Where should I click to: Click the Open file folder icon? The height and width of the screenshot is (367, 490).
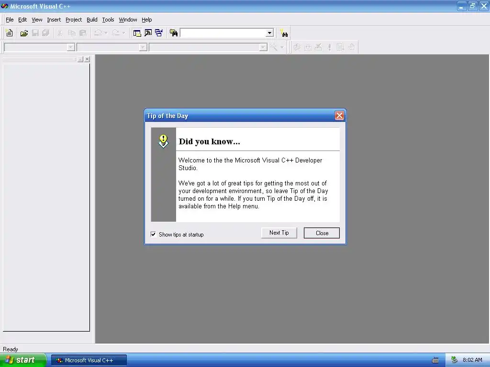[24, 33]
